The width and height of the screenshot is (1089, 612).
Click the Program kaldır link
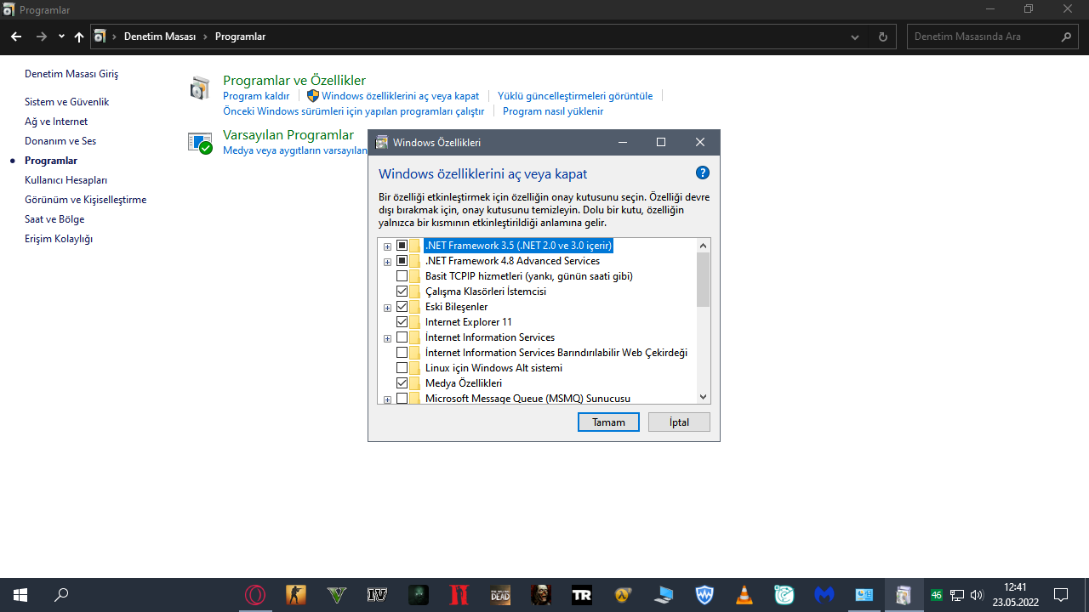[x=256, y=96]
